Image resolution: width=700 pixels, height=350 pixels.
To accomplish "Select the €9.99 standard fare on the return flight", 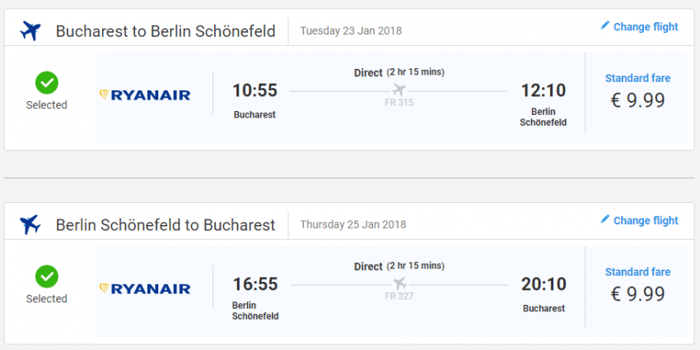I will 637,293.
